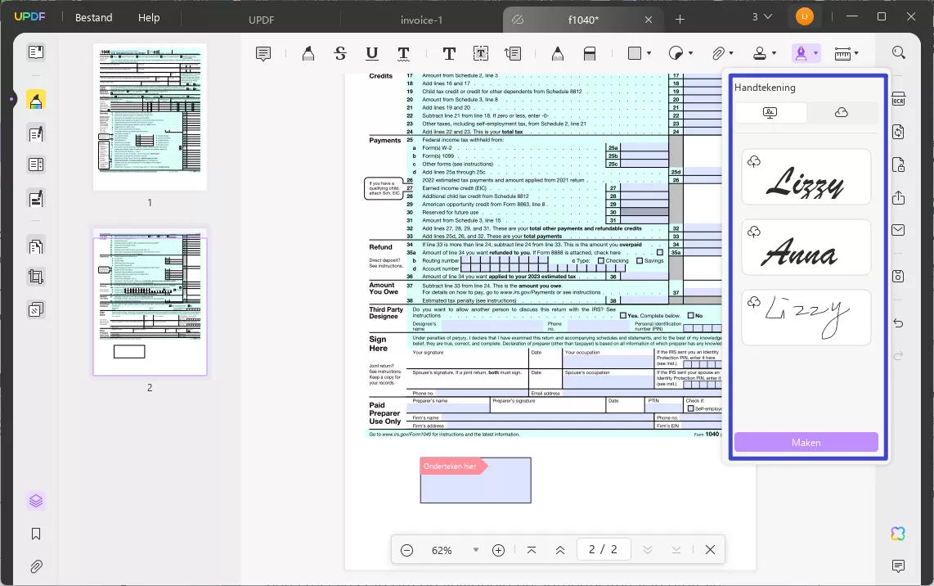Image resolution: width=934 pixels, height=586 pixels.
Task: Open the 62% zoom level dropdown
Action: point(475,550)
